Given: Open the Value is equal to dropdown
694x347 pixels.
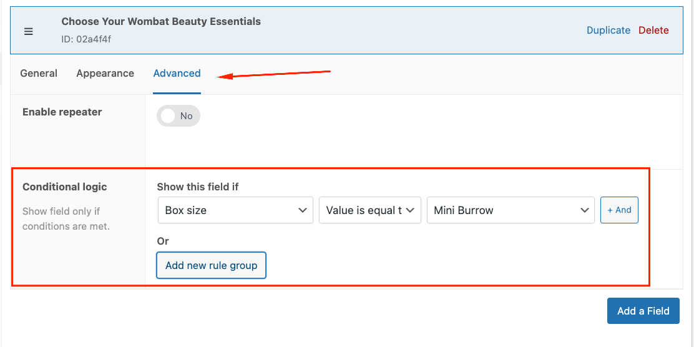Looking at the screenshot, I should tap(370, 210).
